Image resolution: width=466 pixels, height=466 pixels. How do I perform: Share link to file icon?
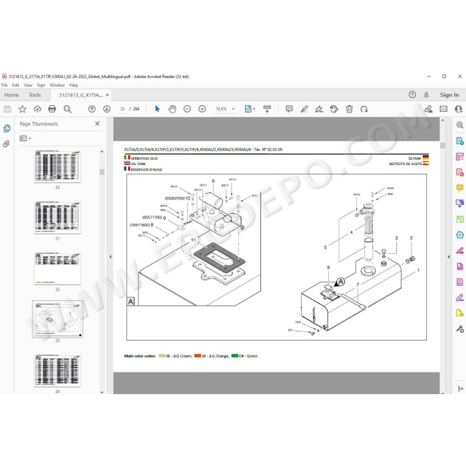[428, 109]
